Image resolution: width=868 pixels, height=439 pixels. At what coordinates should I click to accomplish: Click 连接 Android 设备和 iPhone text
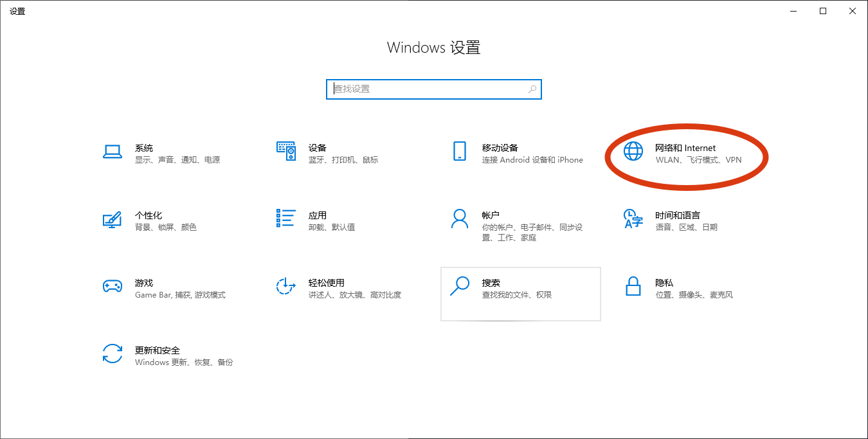(x=532, y=160)
